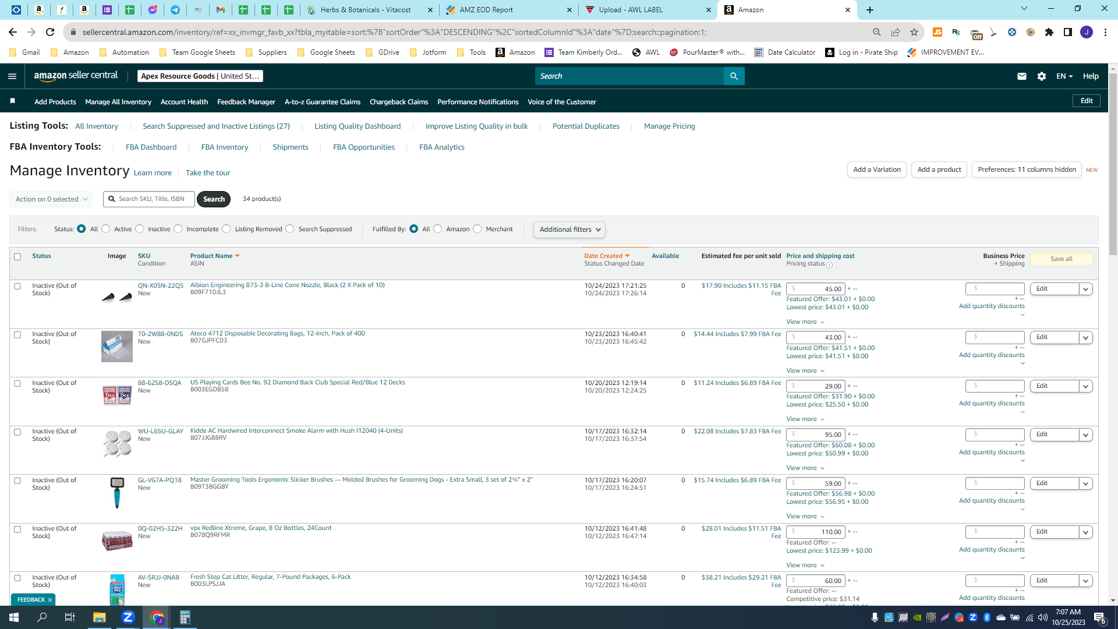Open Manage All Inventory in the favorites bar

point(118,102)
